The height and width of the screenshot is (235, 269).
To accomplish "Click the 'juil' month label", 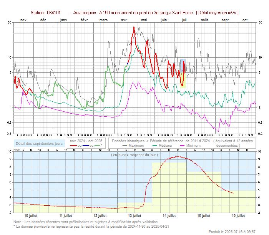I will (x=184, y=20).
